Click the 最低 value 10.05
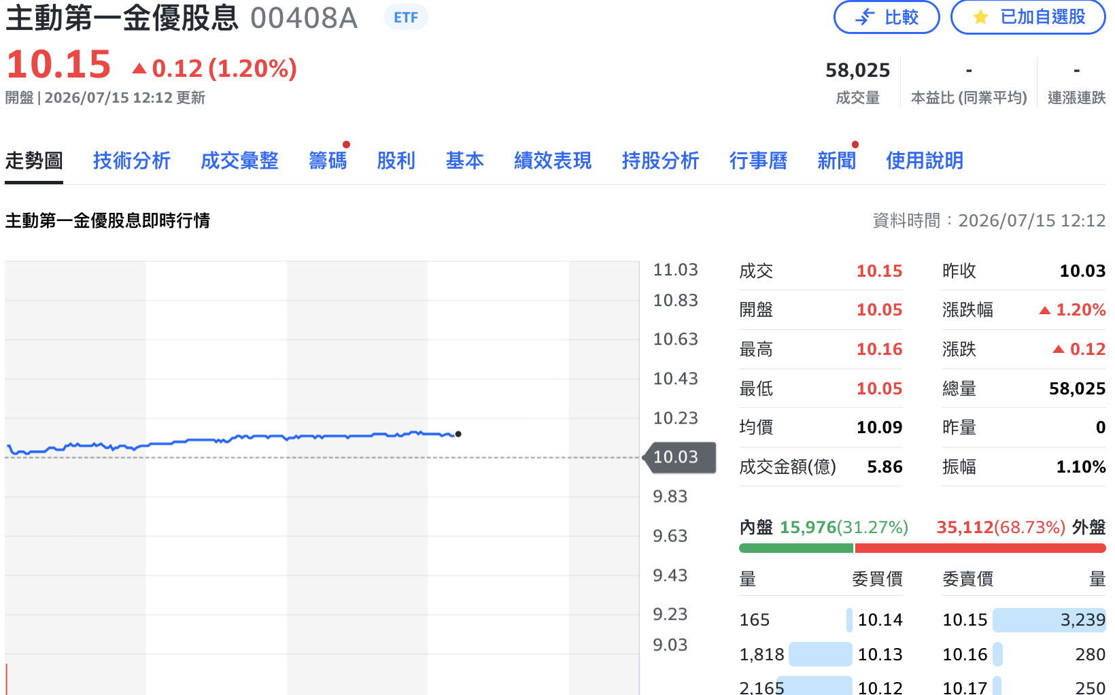The width and height of the screenshot is (1115, 695). click(x=879, y=389)
